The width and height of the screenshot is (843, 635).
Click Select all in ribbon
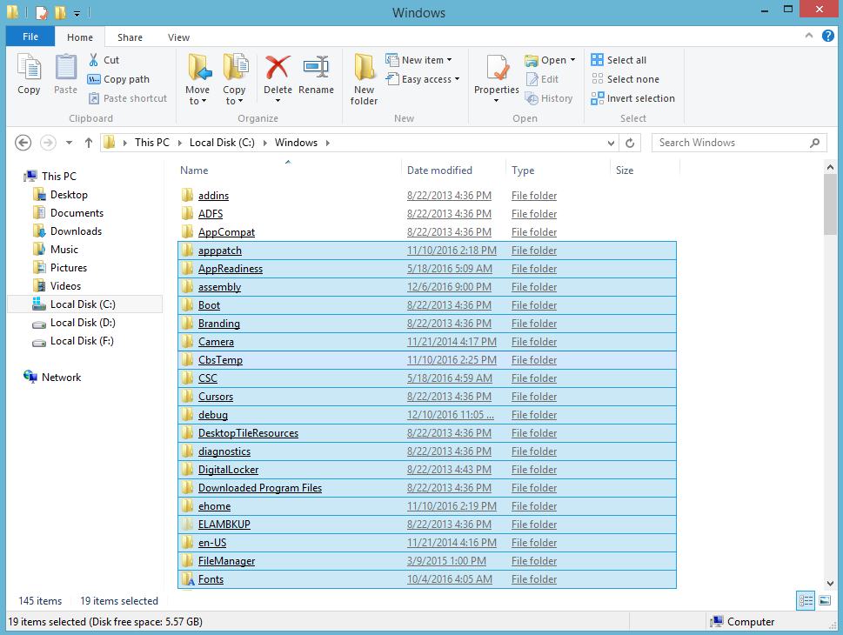click(619, 60)
